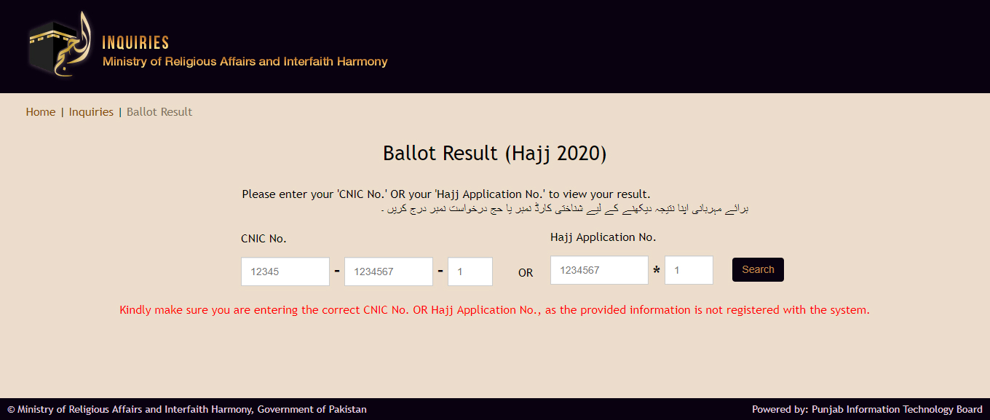Focus the last single-digit CNIC field
Viewport: 990px width, 420px height.
pyautogui.click(x=470, y=272)
